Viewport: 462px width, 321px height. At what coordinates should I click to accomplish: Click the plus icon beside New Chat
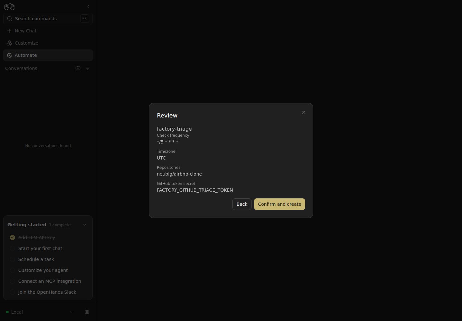pos(9,31)
